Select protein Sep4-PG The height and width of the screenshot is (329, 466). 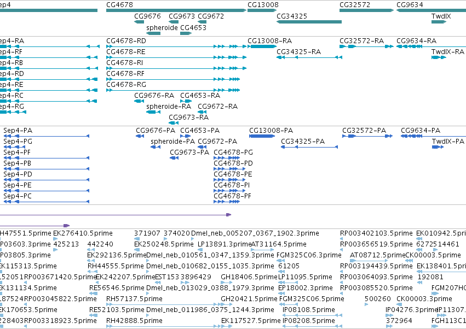pyautogui.click(x=18, y=142)
